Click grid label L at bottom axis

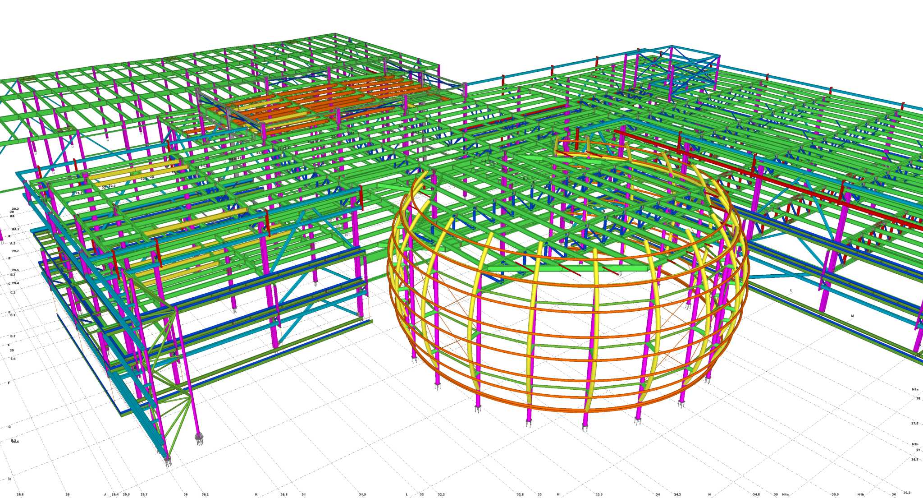click(x=407, y=494)
